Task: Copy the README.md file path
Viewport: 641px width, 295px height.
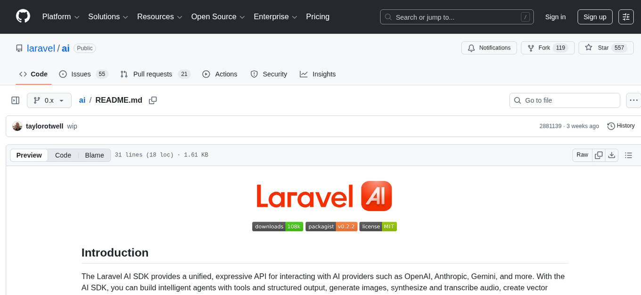Action: (x=153, y=100)
